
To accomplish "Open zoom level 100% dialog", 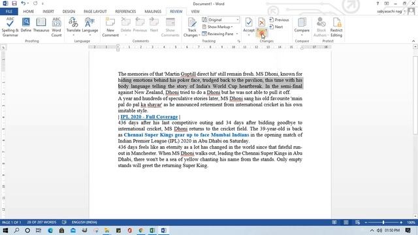I will (411, 222).
